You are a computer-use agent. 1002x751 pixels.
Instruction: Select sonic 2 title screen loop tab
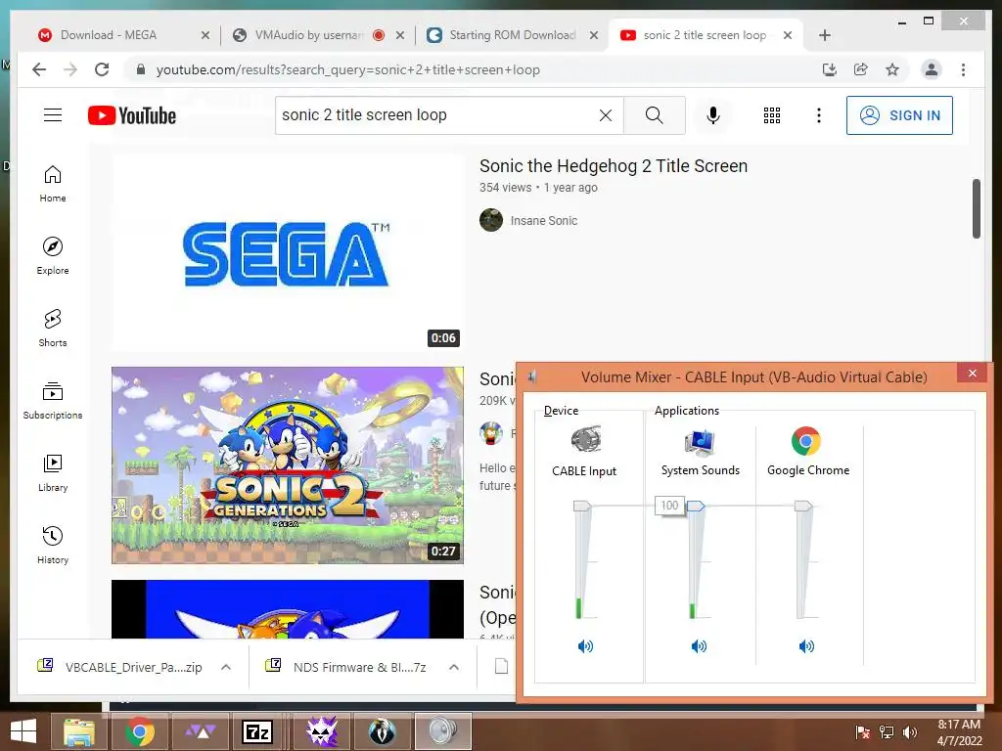tap(703, 35)
